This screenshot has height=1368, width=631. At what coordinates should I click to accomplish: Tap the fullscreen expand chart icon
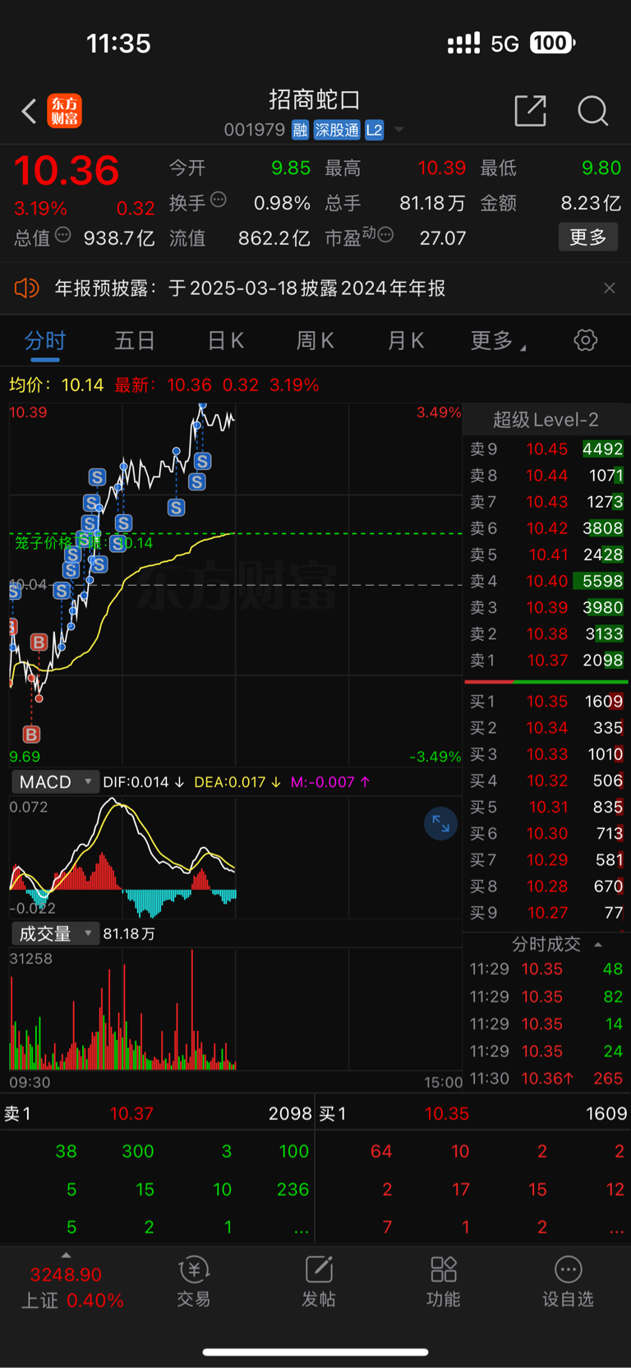[441, 823]
